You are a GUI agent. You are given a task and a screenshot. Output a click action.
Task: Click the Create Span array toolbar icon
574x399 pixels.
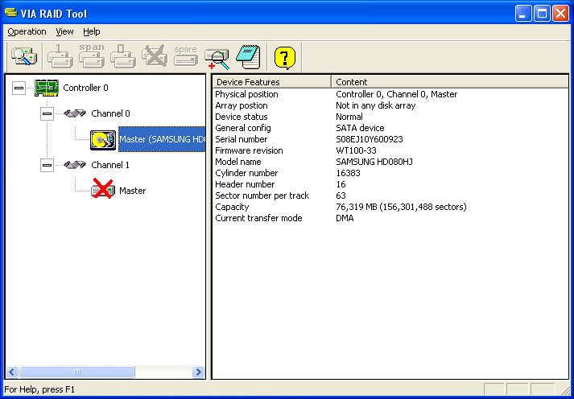pos(92,57)
